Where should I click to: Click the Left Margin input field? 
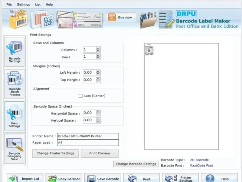(90, 72)
